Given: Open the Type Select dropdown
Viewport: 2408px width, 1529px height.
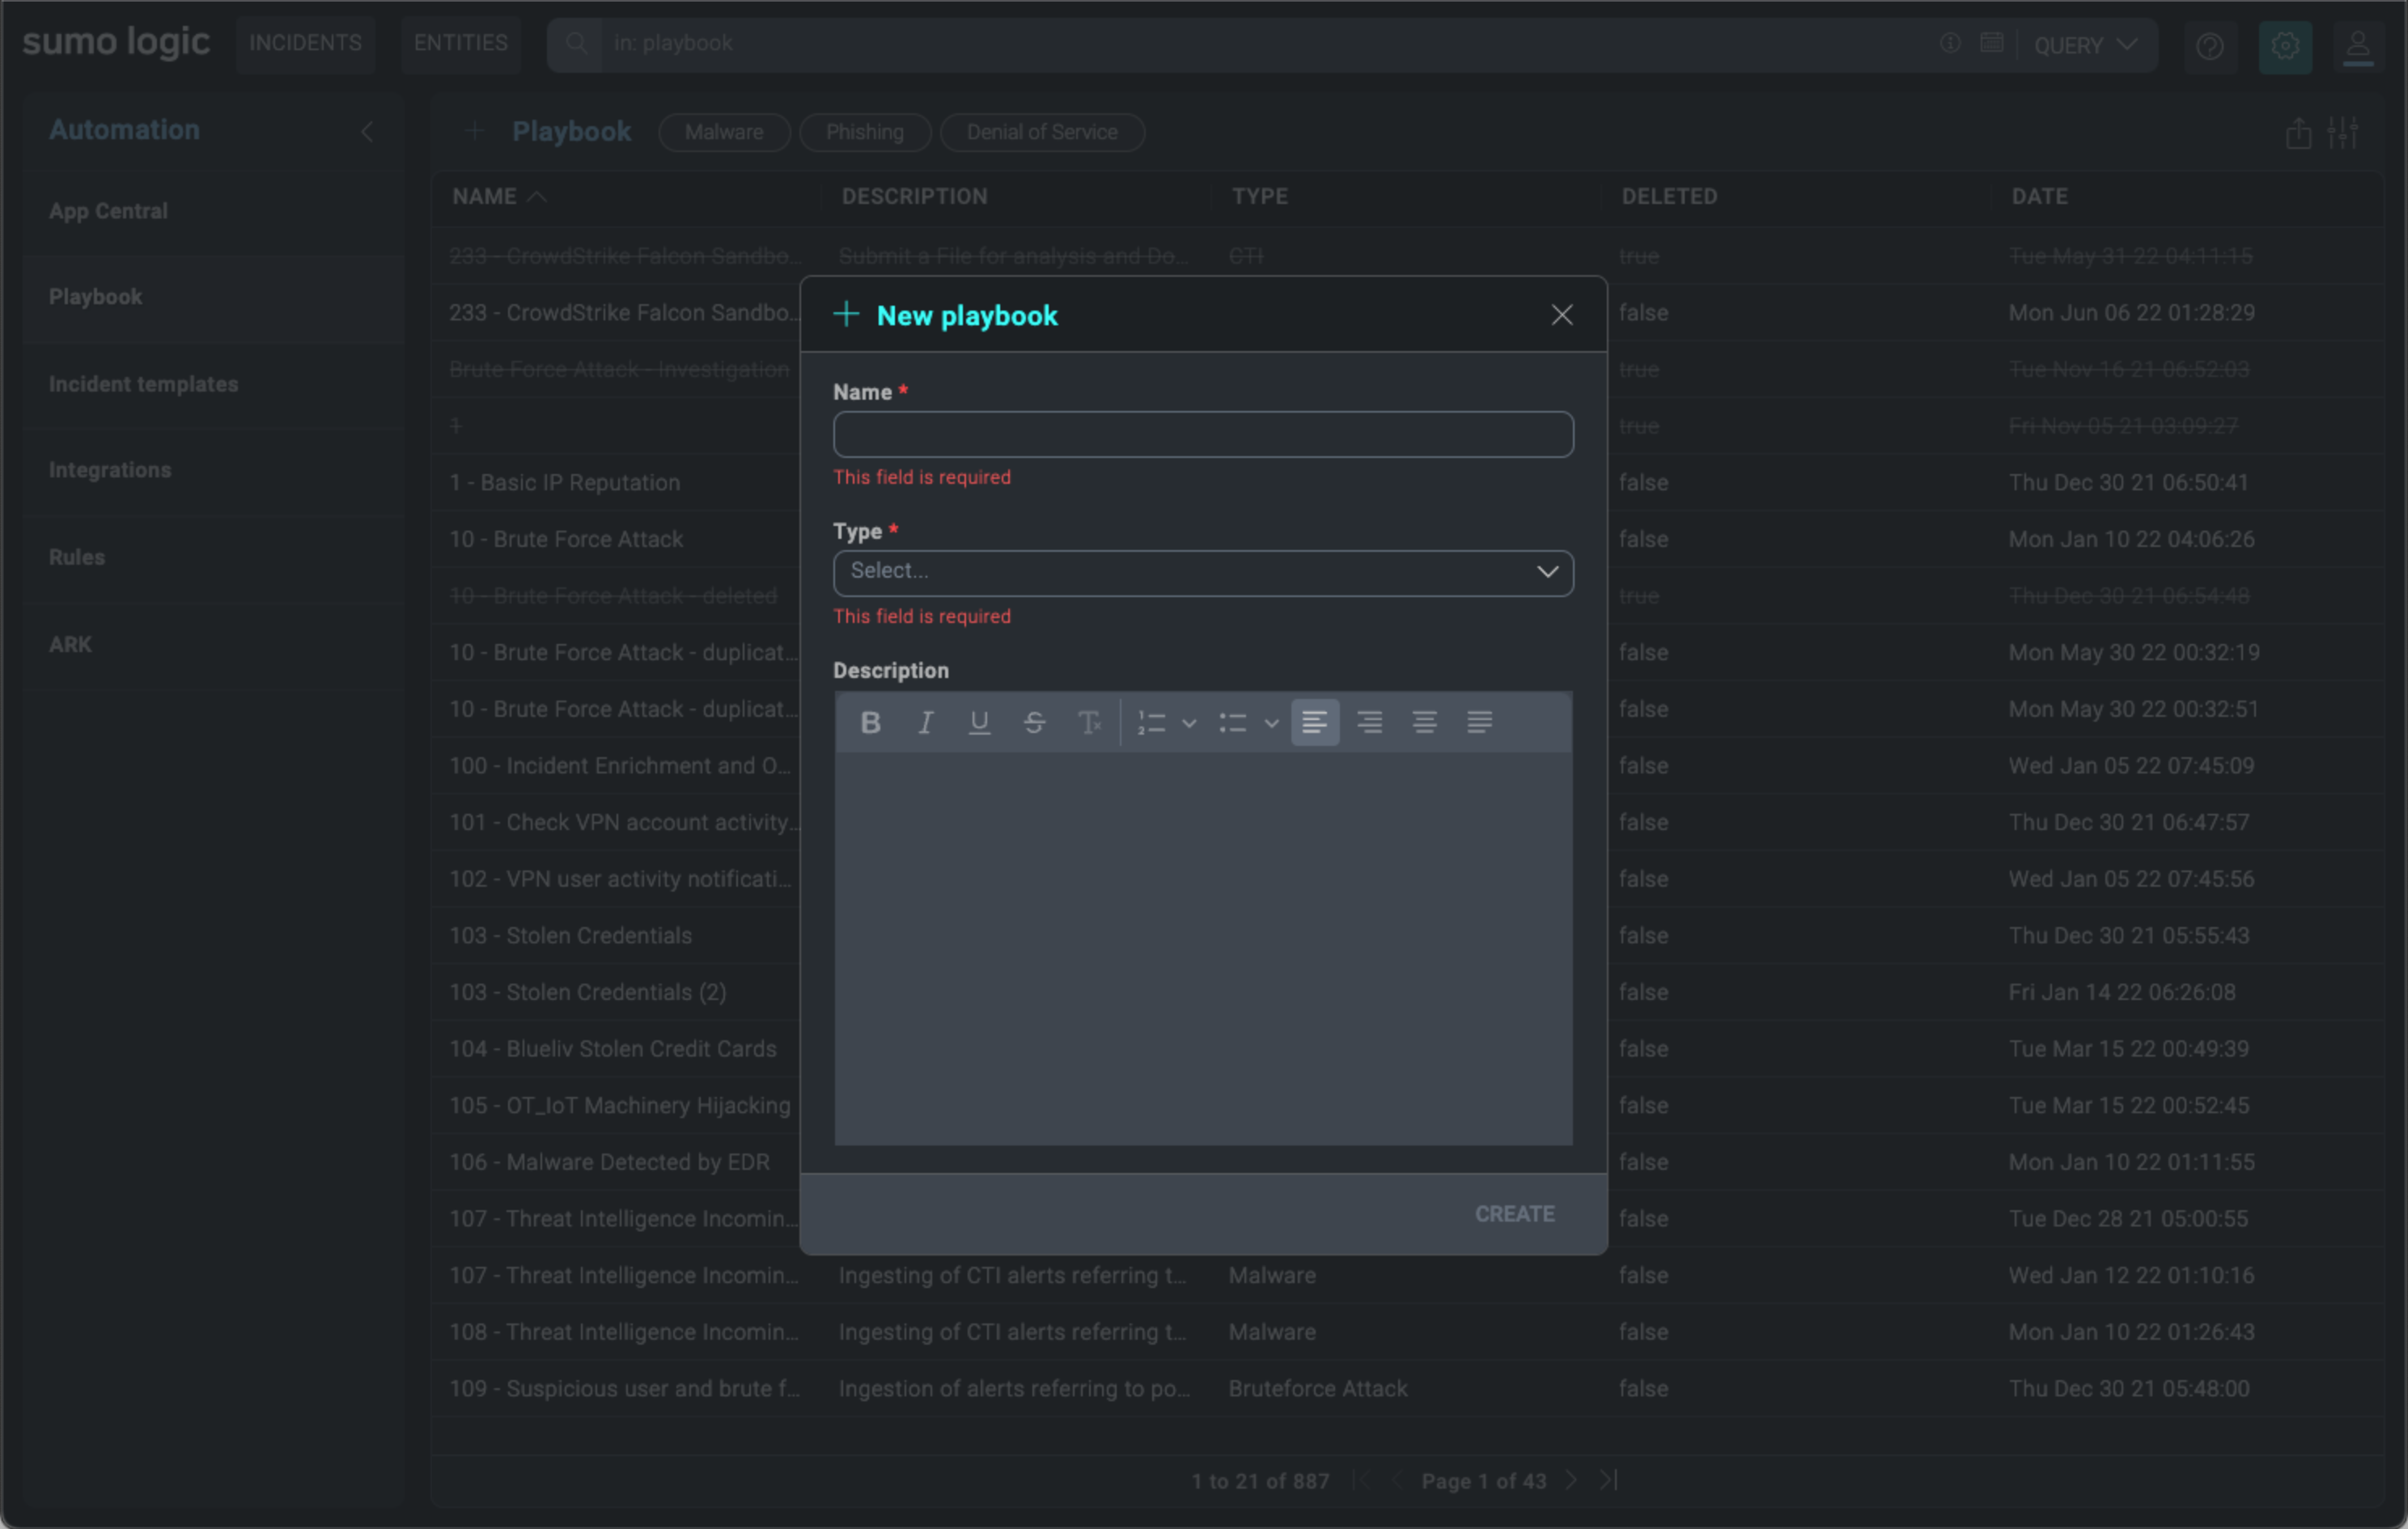Looking at the screenshot, I should pyautogui.click(x=1202, y=572).
